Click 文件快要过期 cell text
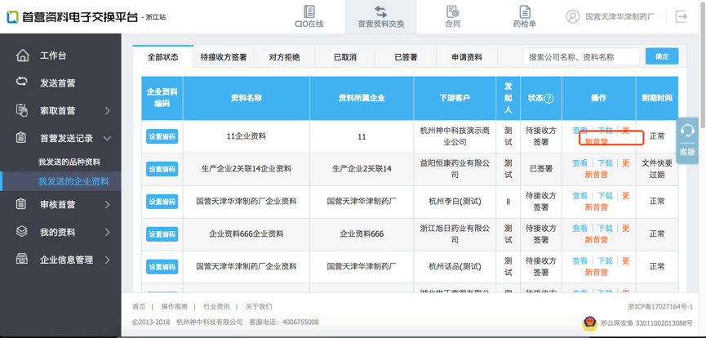This screenshot has width=706, height=338. pos(657,169)
